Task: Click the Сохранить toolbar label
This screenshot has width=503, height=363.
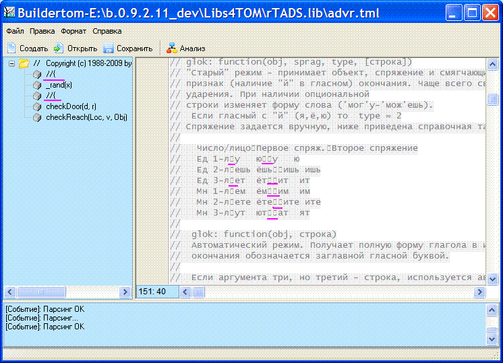Action: point(134,48)
